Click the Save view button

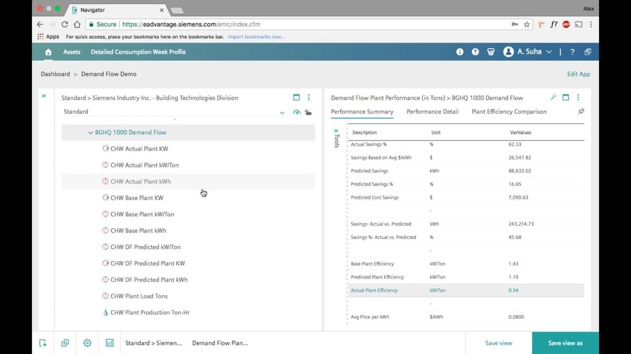point(498,343)
